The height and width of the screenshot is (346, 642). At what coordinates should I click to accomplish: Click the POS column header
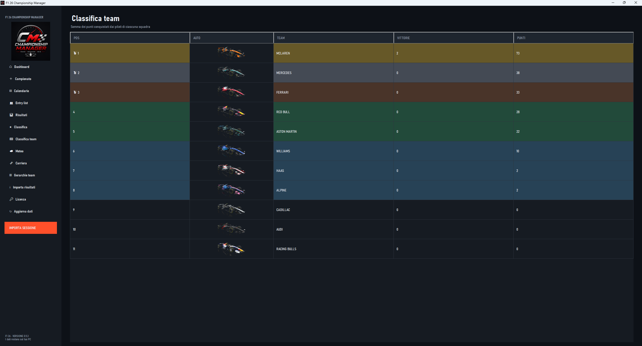click(130, 38)
